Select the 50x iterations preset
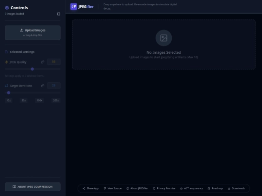 tap(24, 100)
